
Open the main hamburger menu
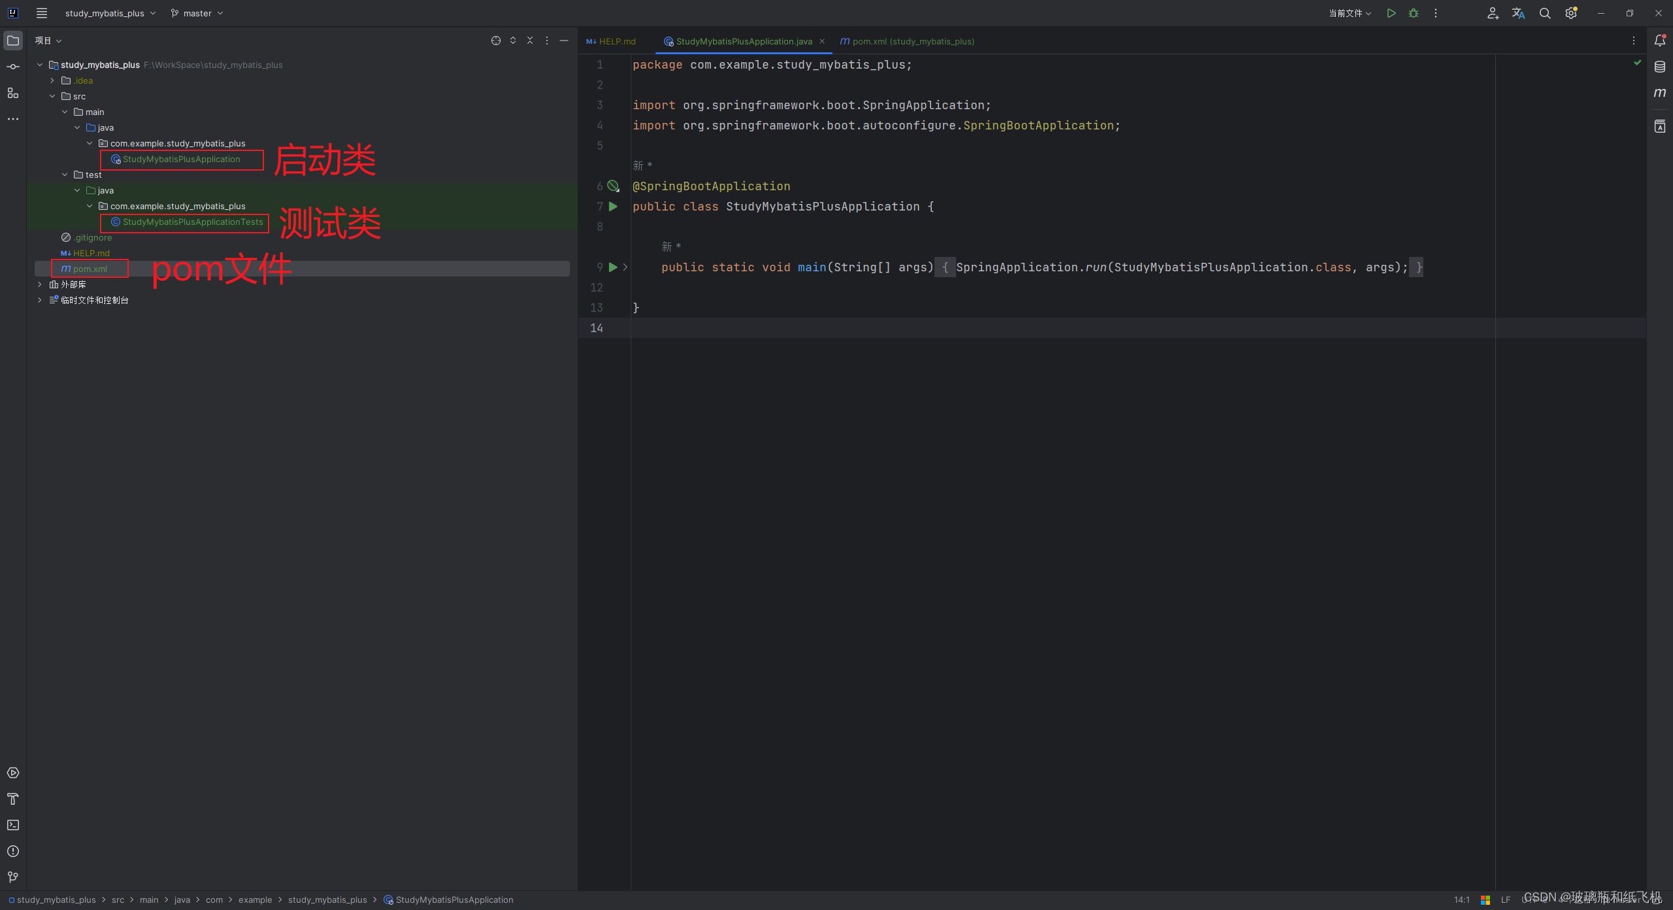pyautogui.click(x=42, y=13)
